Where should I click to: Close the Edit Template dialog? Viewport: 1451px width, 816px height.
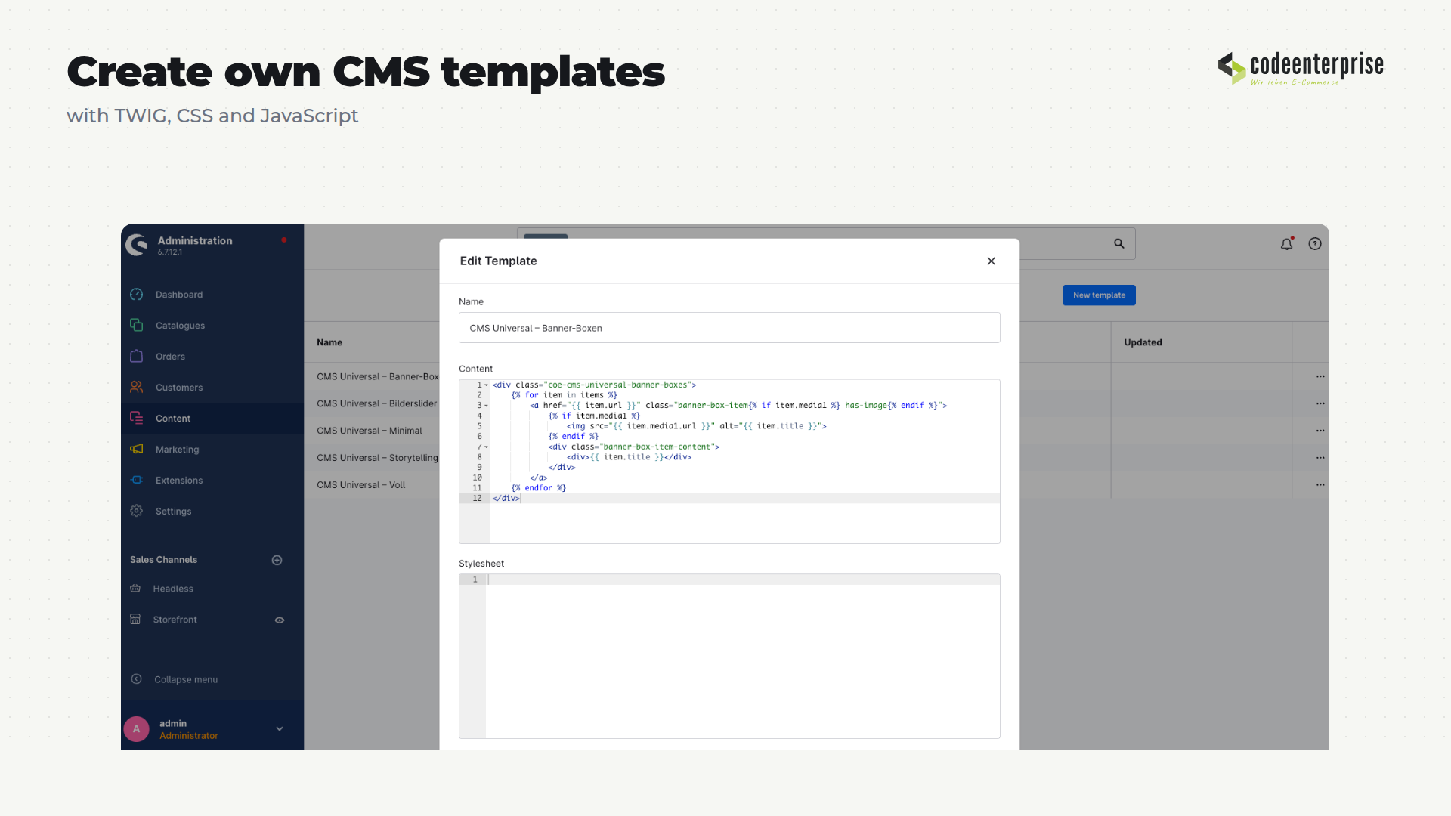click(992, 261)
